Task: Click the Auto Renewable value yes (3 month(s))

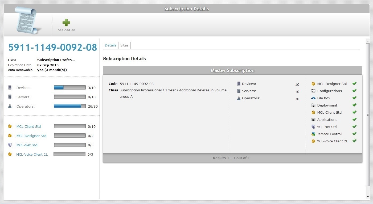Action: (x=52, y=70)
